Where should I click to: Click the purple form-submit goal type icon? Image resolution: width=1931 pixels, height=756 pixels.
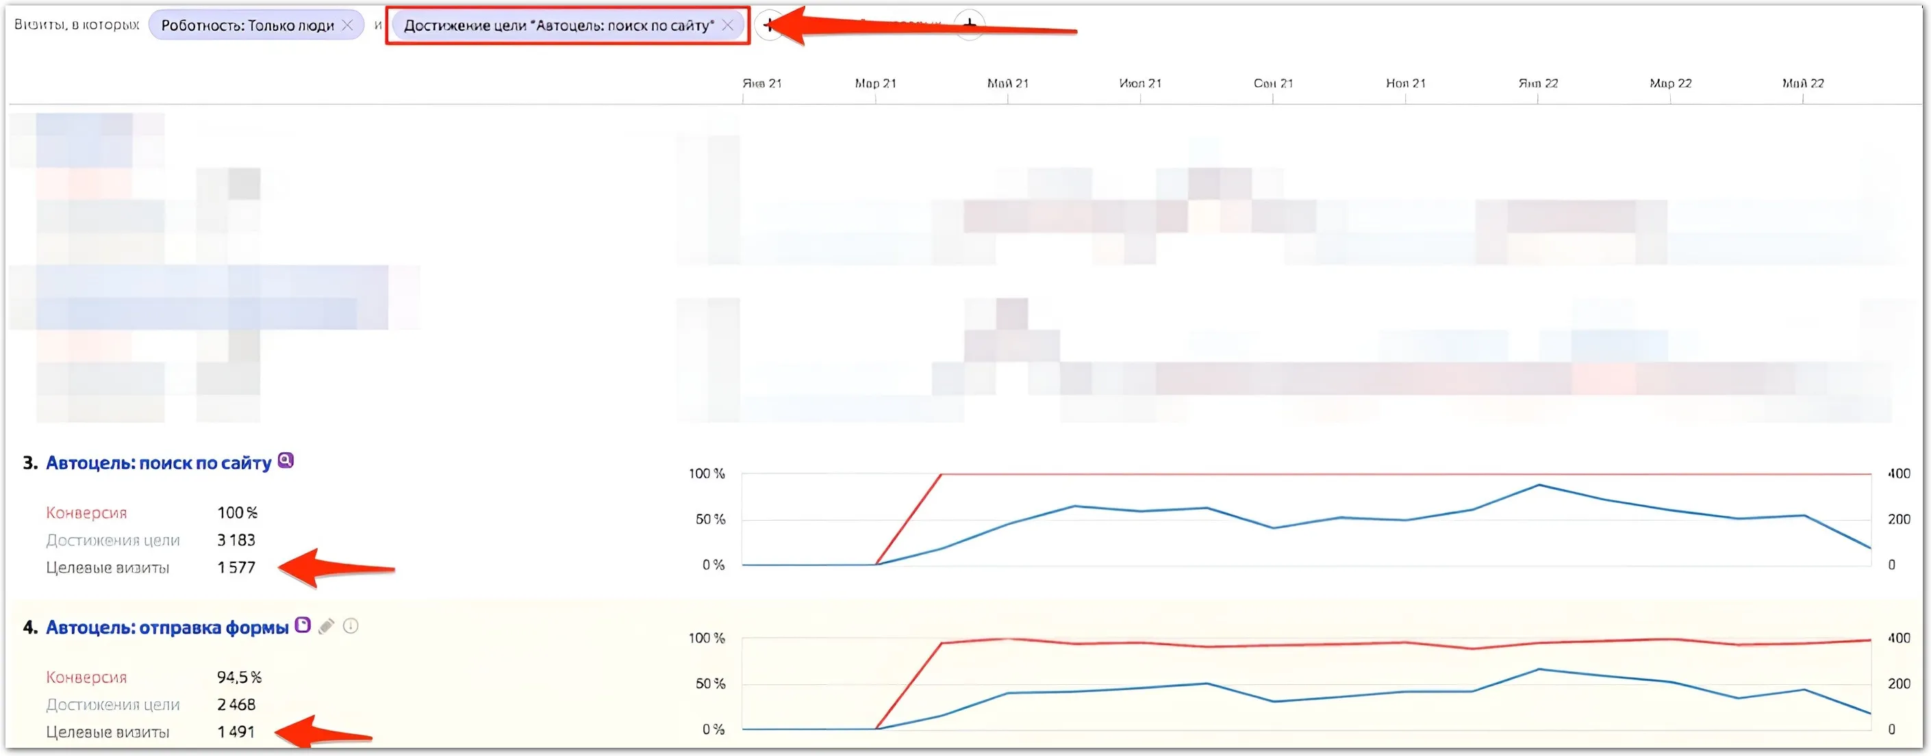pos(303,625)
